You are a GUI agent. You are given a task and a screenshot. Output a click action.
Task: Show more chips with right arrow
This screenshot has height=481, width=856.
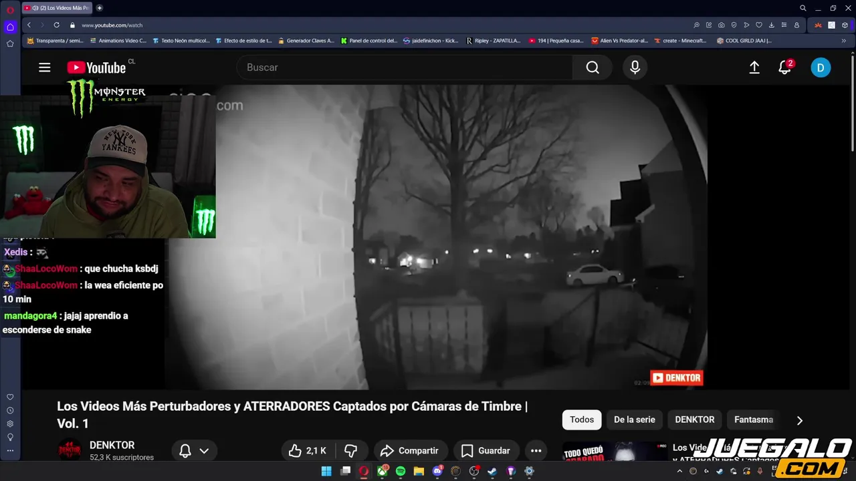coord(799,420)
